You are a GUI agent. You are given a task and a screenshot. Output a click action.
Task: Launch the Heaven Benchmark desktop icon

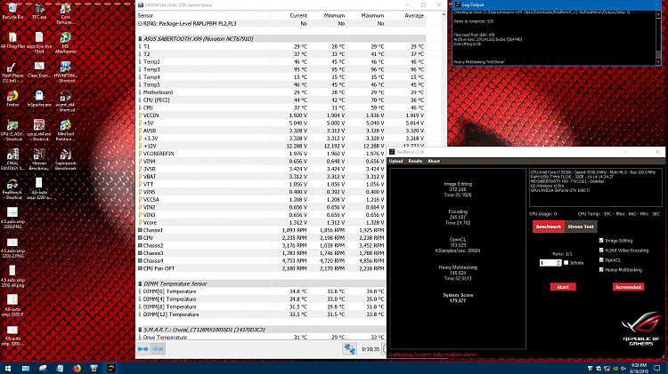[x=39, y=159]
